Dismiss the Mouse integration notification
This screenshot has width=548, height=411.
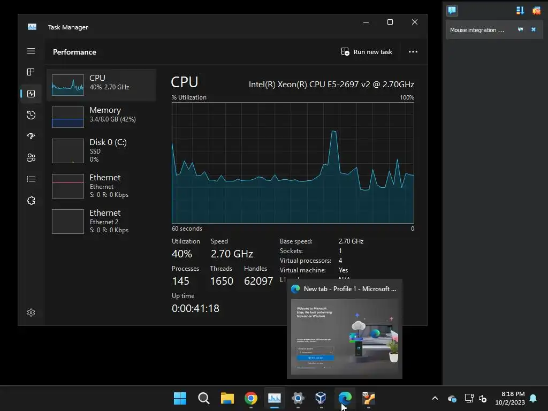[x=534, y=30]
